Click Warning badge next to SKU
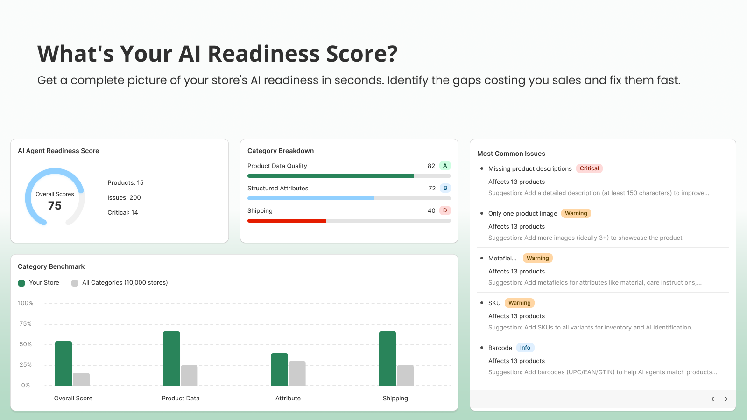Image resolution: width=747 pixels, height=420 pixels. tap(520, 303)
